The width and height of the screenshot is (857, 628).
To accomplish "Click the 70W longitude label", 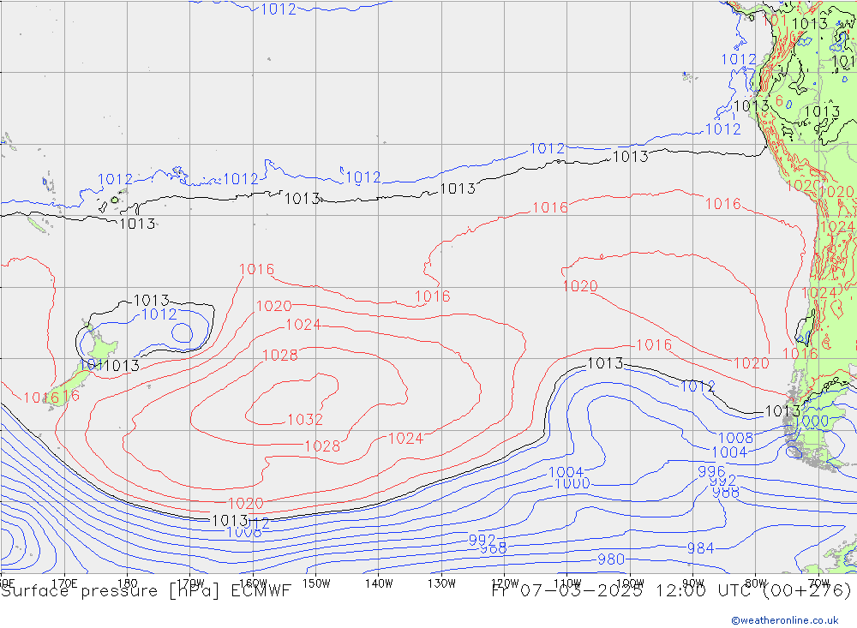I will (x=818, y=583).
